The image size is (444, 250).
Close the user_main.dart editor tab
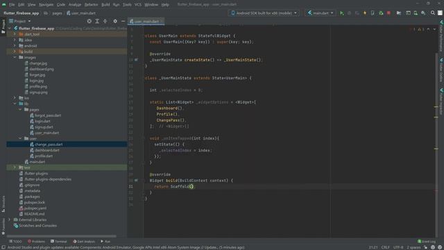[162, 22]
